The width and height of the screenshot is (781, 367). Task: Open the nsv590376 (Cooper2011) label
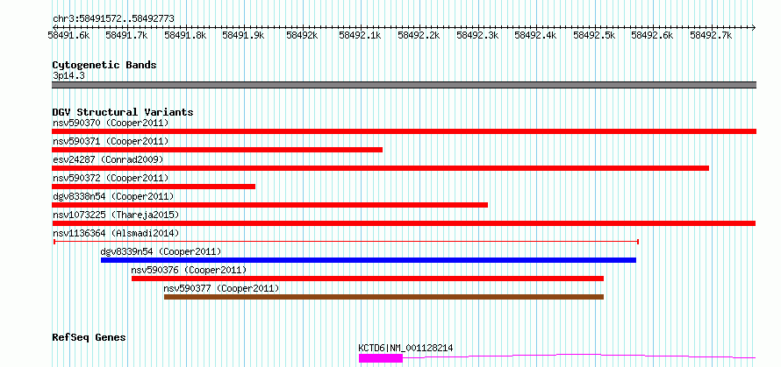point(189,270)
